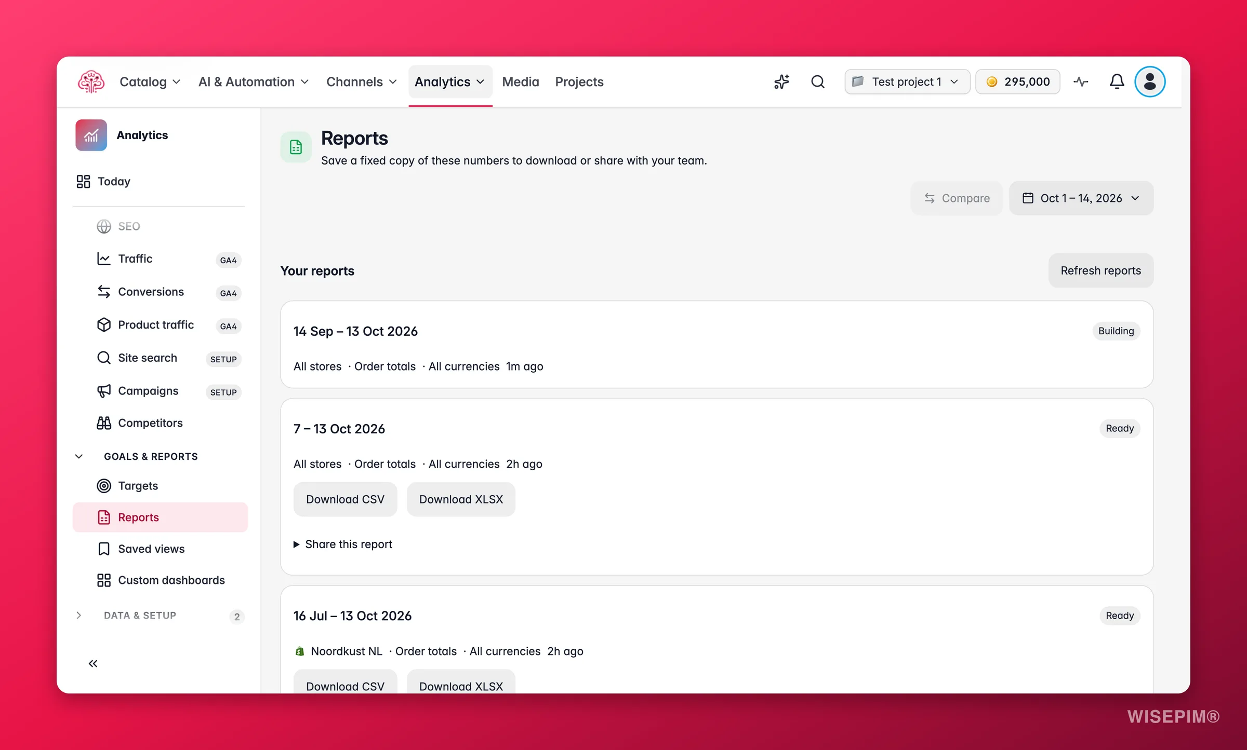Click the Custom dashboards grid icon
The height and width of the screenshot is (750, 1247).
click(104, 580)
